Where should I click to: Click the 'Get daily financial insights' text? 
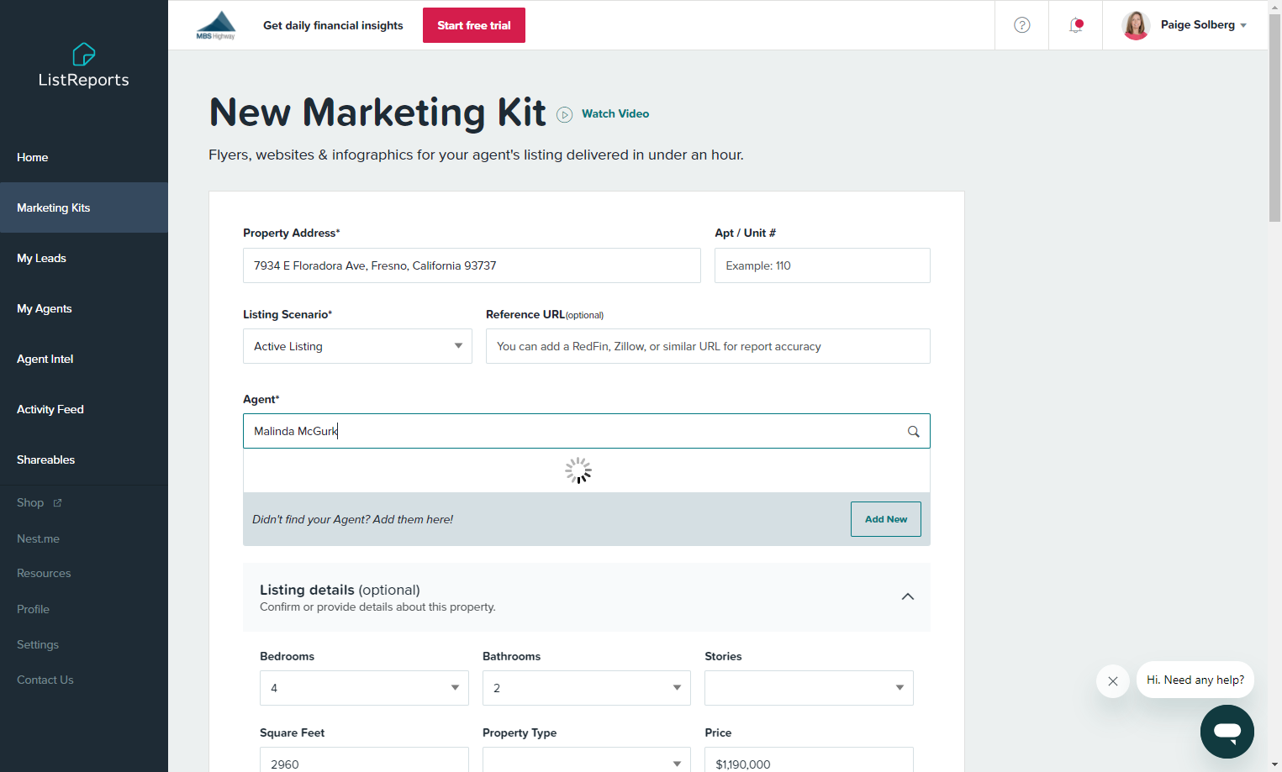pyautogui.click(x=333, y=25)
